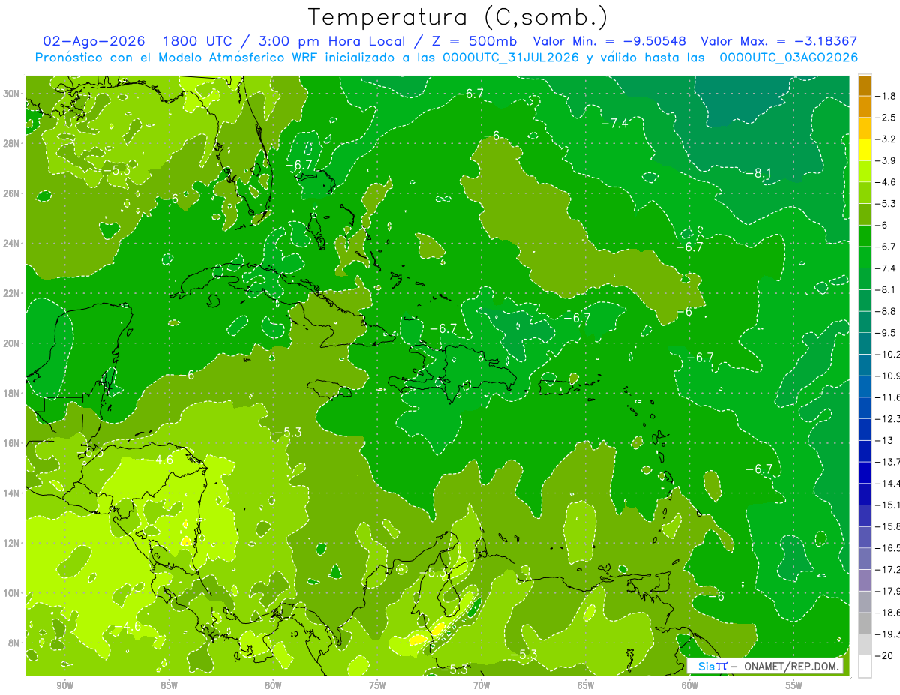
Task: Click the '-10.9' value in the color legend
Action: click(x=887, y=376)
